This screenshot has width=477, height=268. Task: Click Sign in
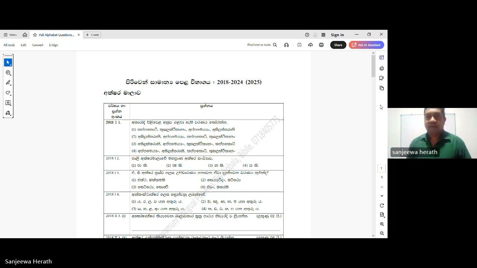337,35
